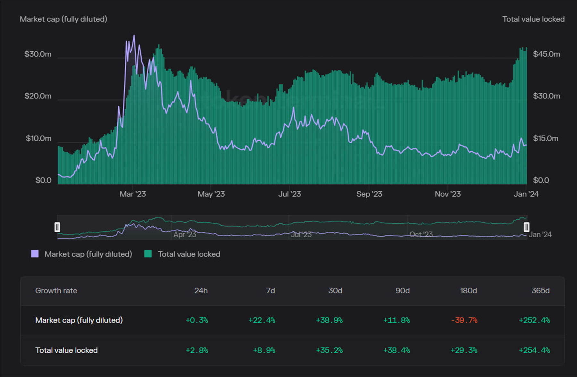Toggle the Total value locked green swatch
The height and width of the screenshot is (377, 577).
[148, 254]
